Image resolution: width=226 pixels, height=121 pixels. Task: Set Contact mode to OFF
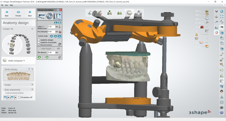click(x=51, y=36)
